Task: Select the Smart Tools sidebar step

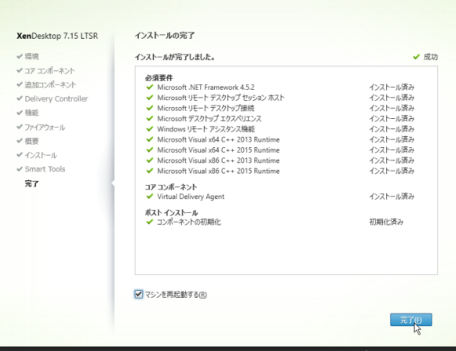Action: (x=45, y=169)
